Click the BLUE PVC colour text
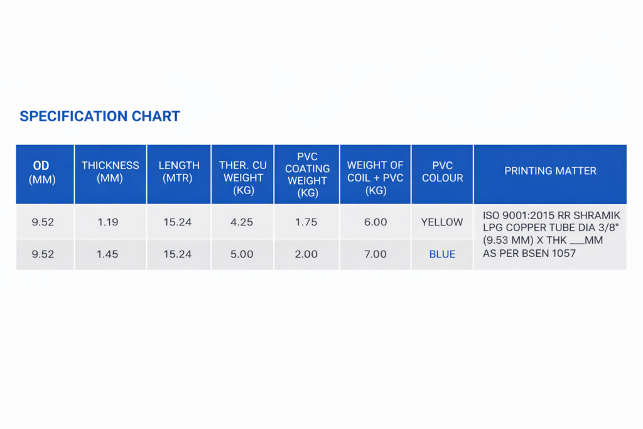 (x=442, y=254)
